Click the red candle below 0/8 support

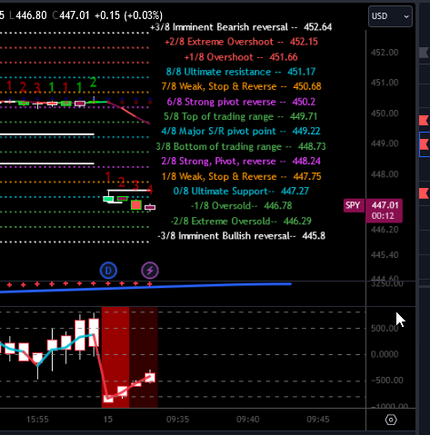coord(136,205)
